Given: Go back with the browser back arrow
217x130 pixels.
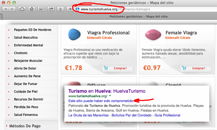Looking at the screenshot, I should tap(5, 9).
